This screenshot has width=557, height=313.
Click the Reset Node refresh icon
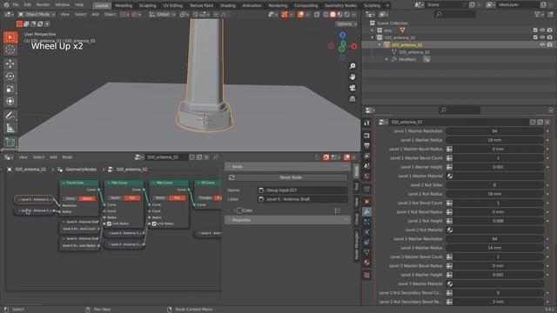[232, 177]
